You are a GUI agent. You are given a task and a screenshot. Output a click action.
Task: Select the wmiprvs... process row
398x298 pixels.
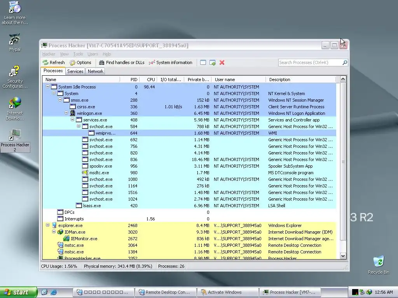[189, 133]
